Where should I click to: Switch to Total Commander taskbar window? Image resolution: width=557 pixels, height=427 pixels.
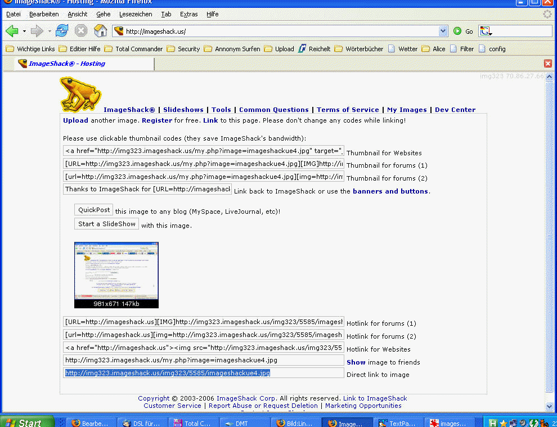click(x=193, y=422)
